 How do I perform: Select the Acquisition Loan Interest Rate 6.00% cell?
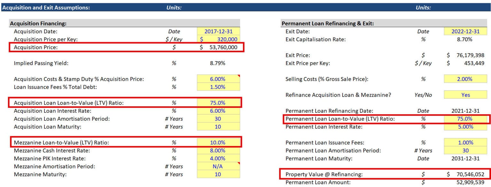click(218, 110)
